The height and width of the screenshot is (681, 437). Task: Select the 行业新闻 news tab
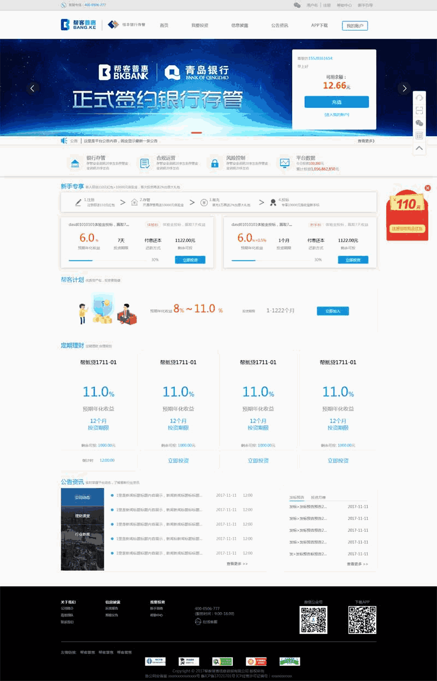pyautogui.click(x=82, y=534)
